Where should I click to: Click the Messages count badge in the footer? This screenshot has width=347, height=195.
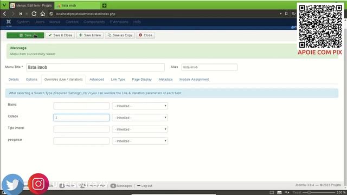[113, 186]
